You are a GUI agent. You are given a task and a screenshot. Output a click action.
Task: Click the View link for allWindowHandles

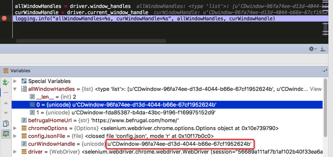(316, 89)
